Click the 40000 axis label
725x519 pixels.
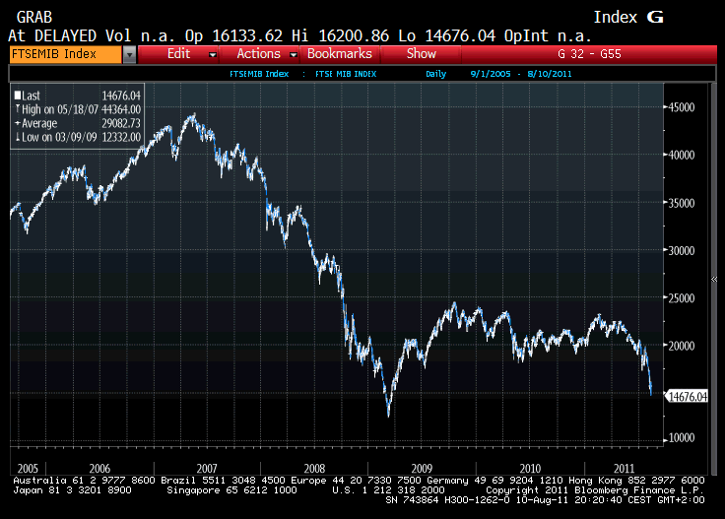pos(681,155)
